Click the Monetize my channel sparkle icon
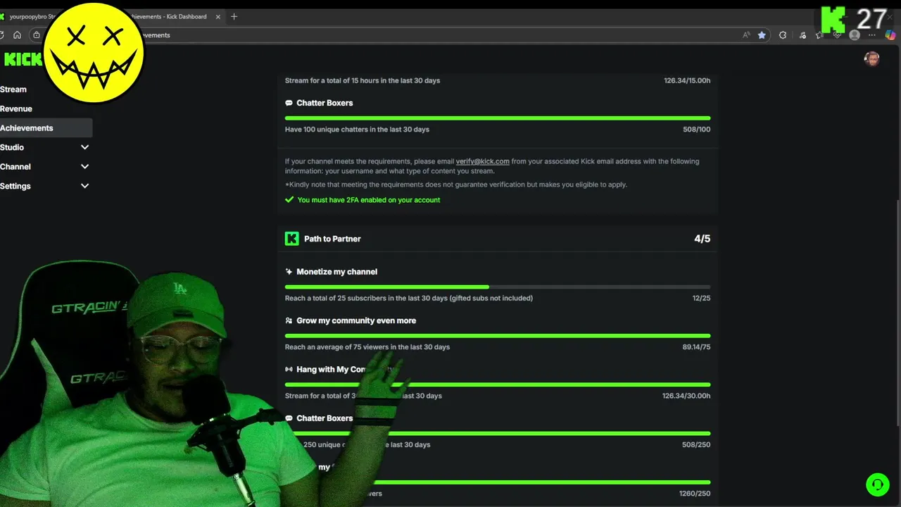This screenshot has width=901, height=507. point(289,272)
